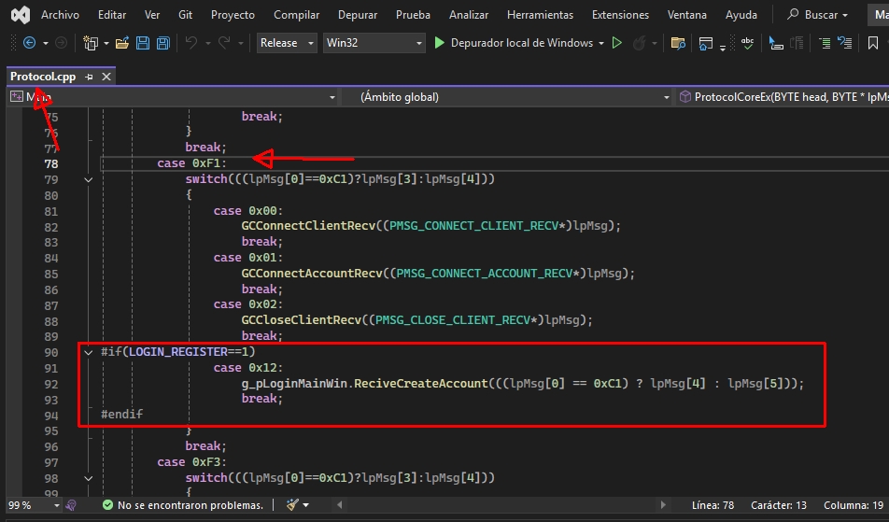This screenshot has height=522, width=889.
Task: Open the toolbar overflow options arrow
Action: 723,48
